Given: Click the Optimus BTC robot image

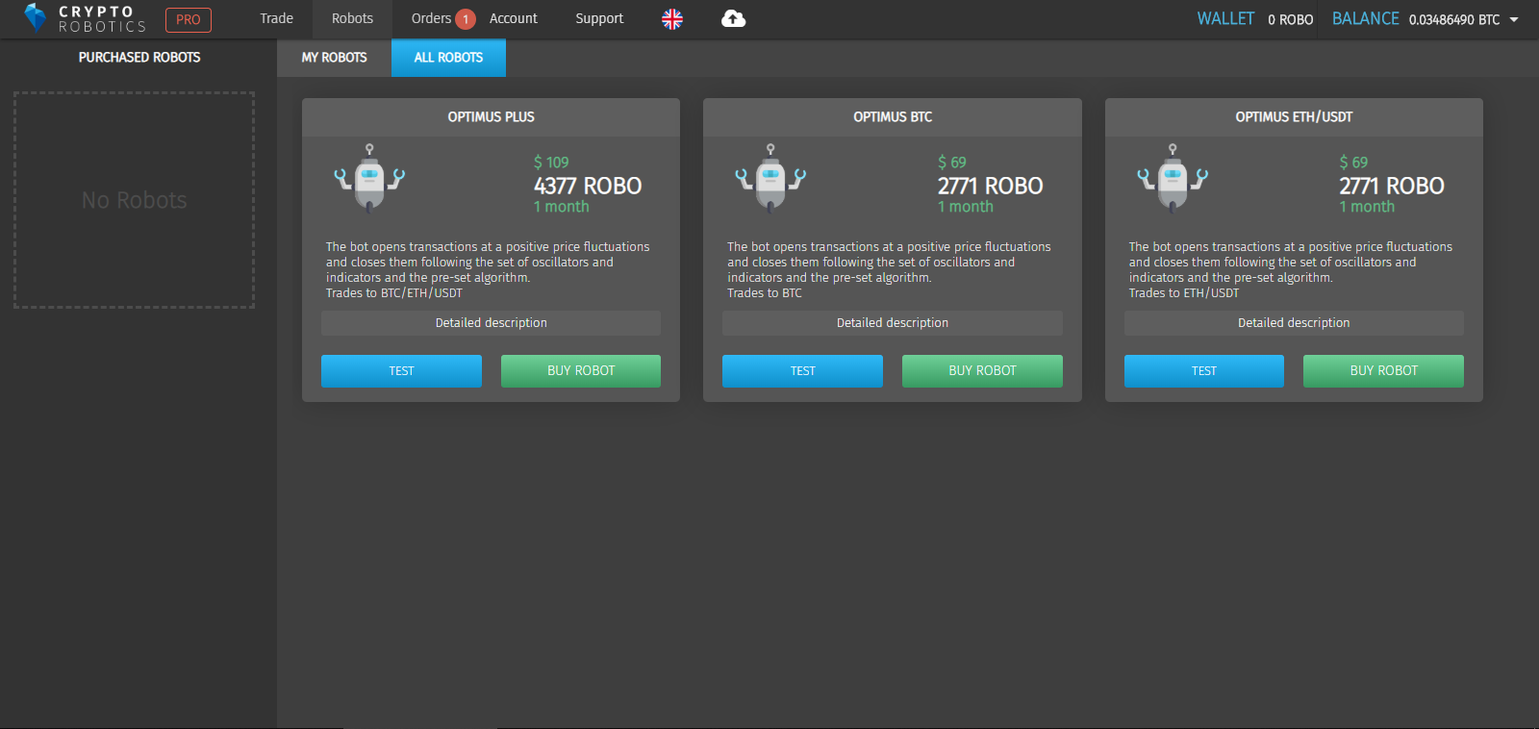Looking at the screenshot, I should coord(770,178).
